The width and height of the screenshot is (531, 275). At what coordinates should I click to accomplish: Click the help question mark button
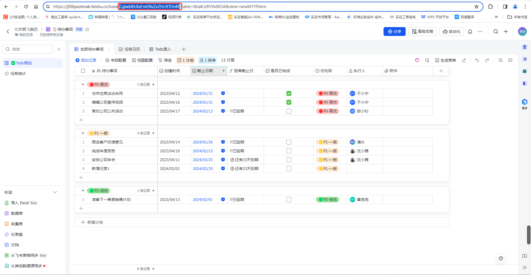click(501, 258)
